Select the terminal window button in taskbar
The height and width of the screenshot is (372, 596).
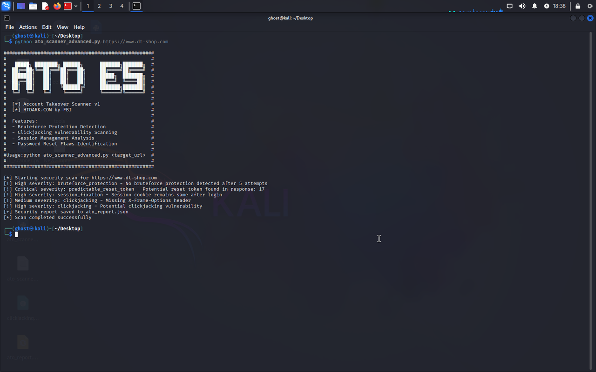pyautogui.click(x=136, y=6)
